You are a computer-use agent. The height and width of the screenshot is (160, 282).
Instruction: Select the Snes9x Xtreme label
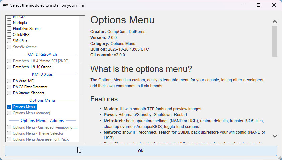pos(25,47)
